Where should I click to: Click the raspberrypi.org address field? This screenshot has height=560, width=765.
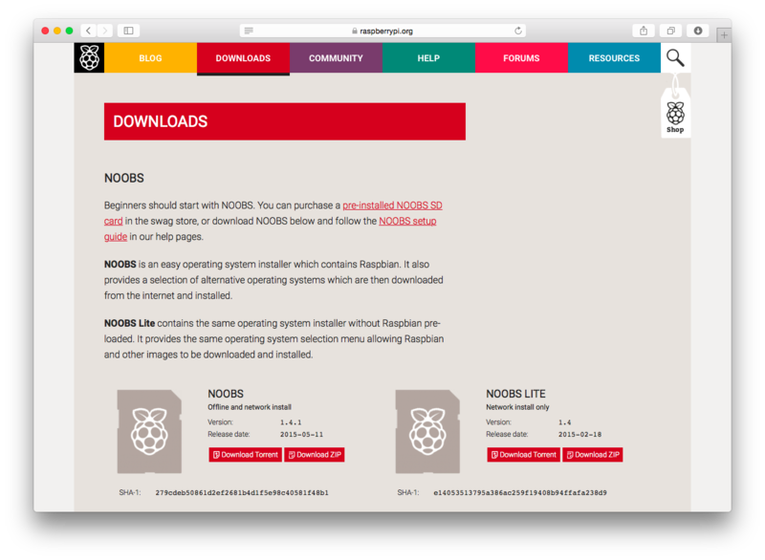tap(382, 31)
